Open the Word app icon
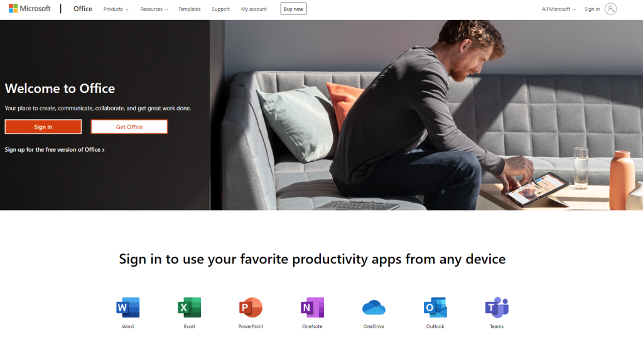The width and height of the screenshot is (643, 357). pos(127,307)
